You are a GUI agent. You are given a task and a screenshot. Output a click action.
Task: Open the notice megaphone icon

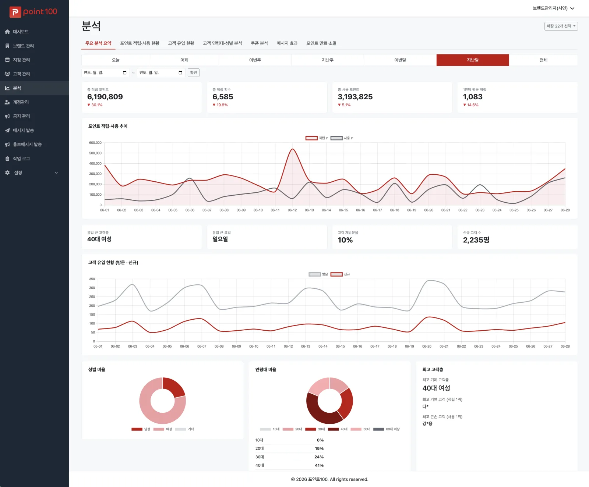point(7,116)
